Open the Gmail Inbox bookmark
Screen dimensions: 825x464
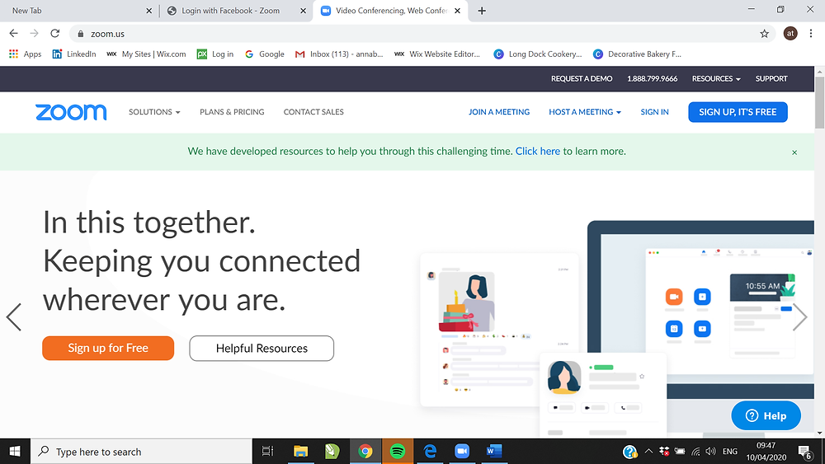click(x=339, y=54)
